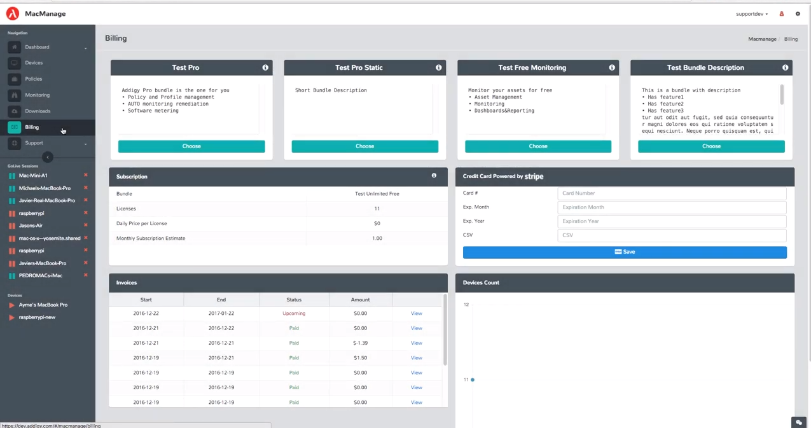Open the supportdev user dropdown
Viewport: 811px width, 428px height.
752,13
